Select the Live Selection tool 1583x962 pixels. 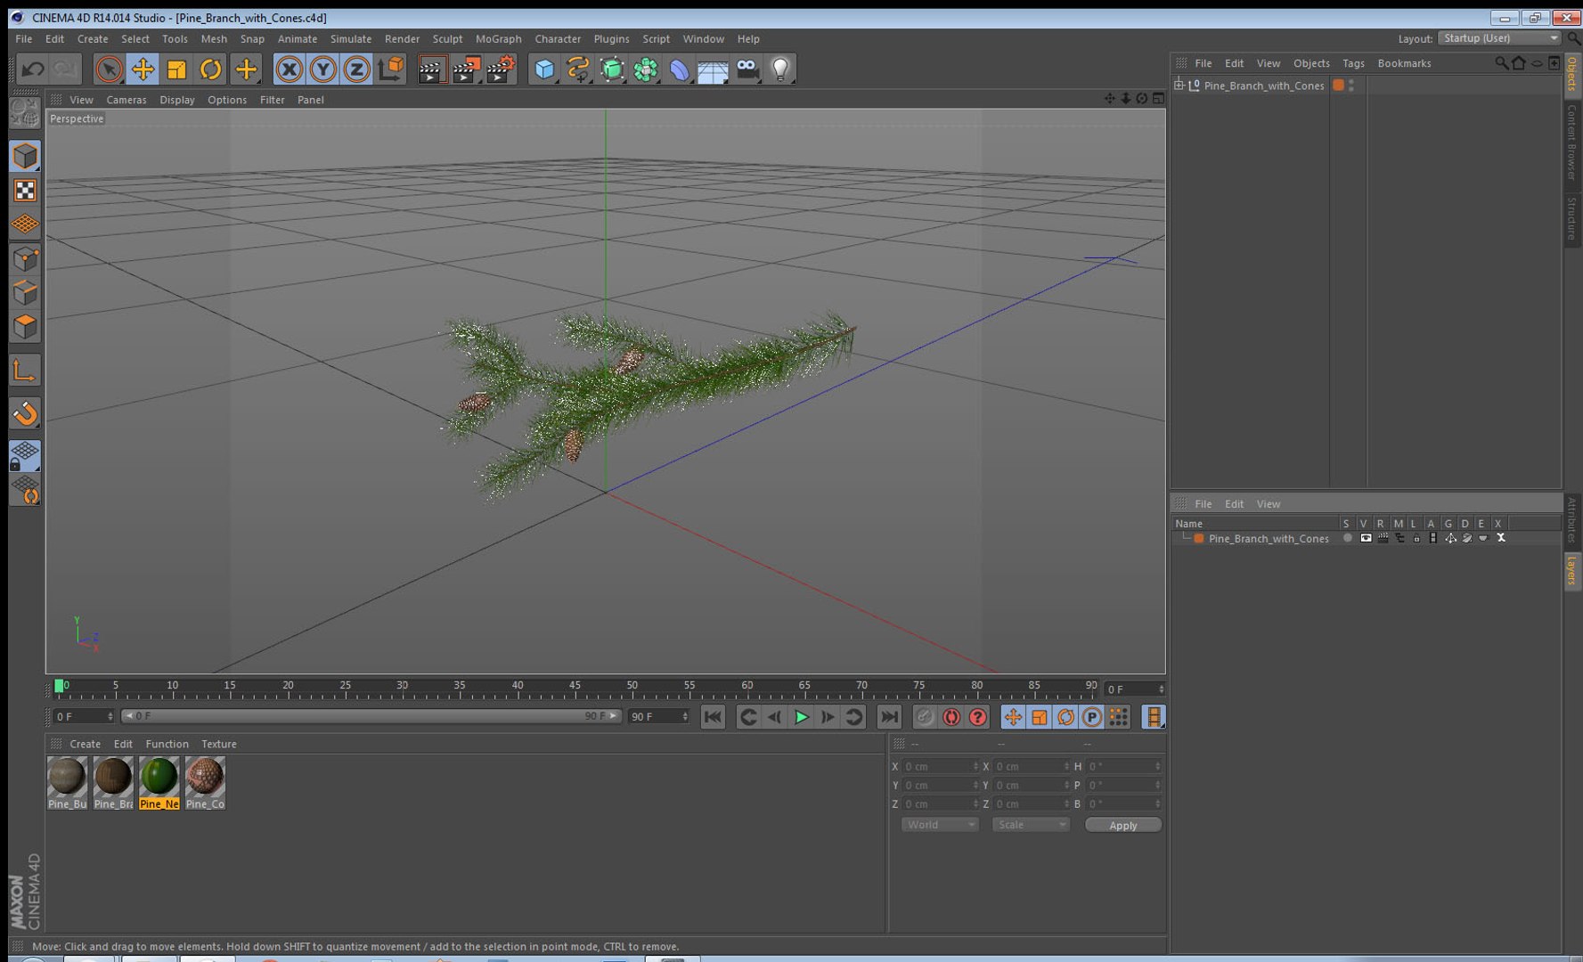tap(109, 69)
